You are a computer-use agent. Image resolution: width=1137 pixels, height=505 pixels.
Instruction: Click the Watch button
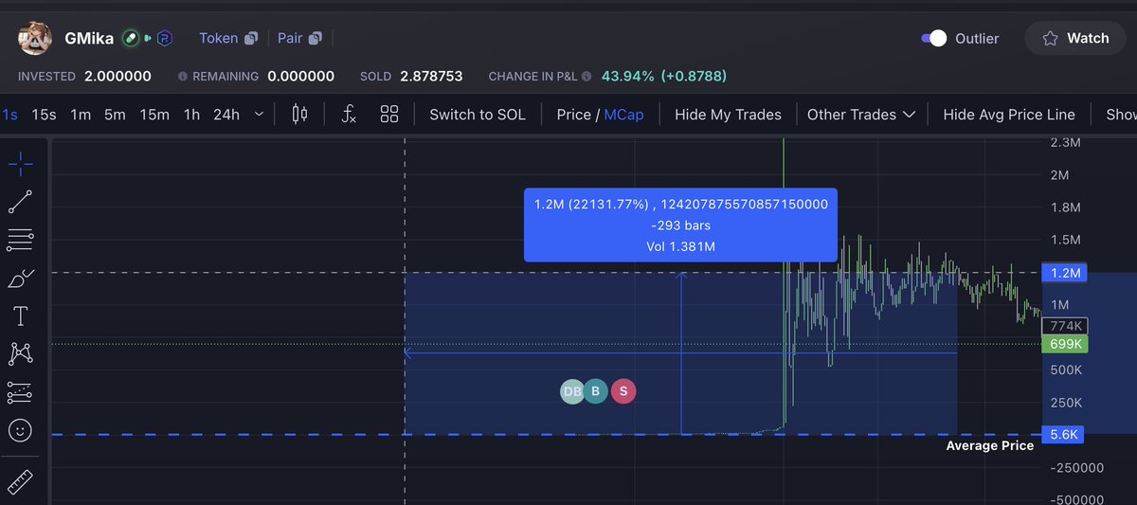1075,39
